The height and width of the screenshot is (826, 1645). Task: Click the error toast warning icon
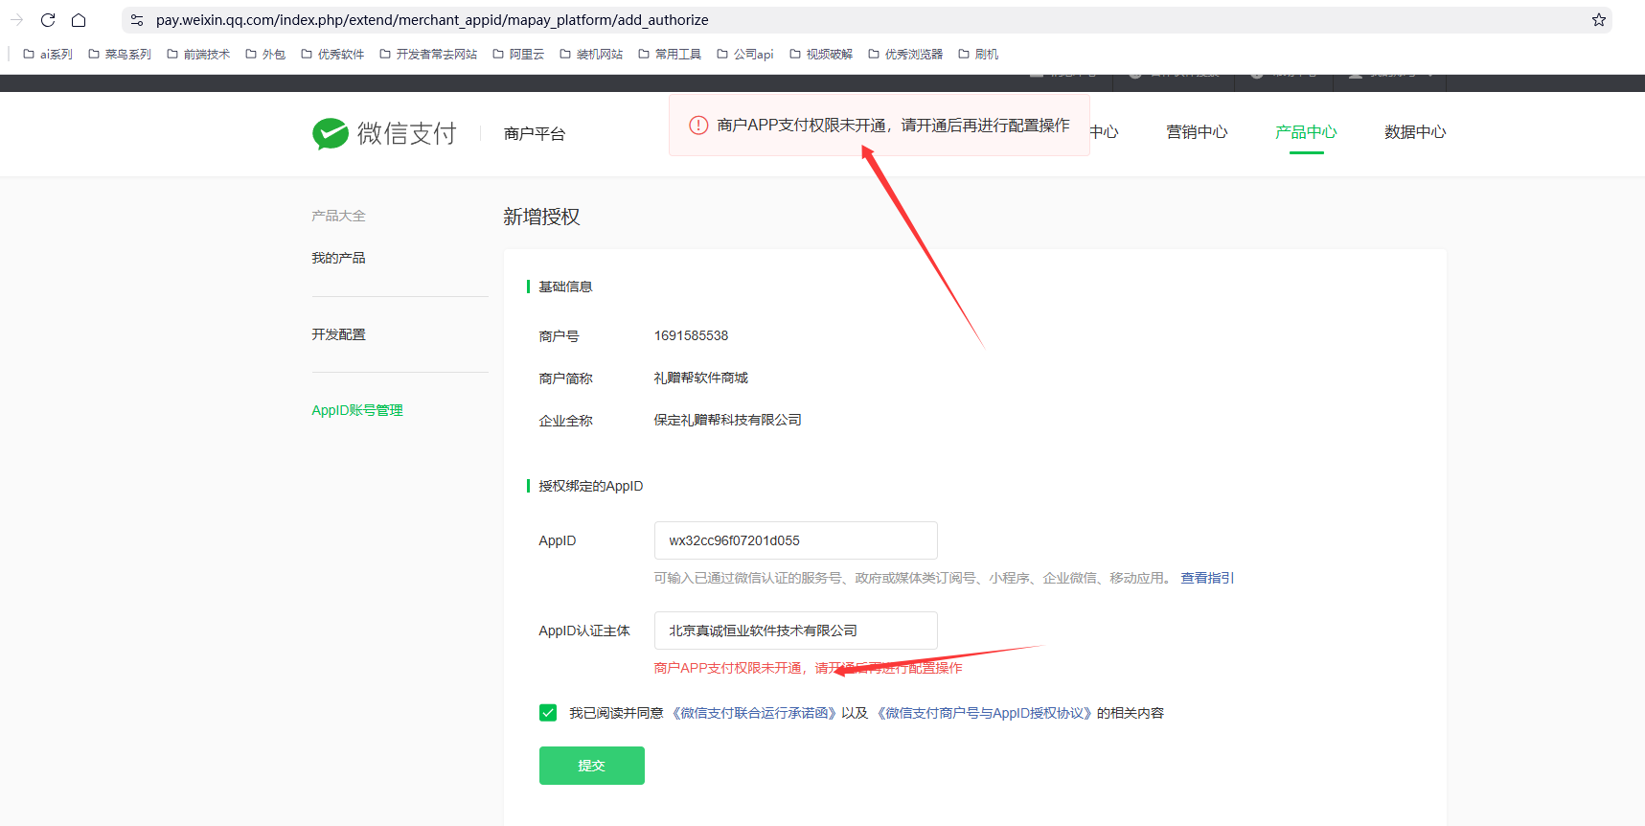click(698, 125)
